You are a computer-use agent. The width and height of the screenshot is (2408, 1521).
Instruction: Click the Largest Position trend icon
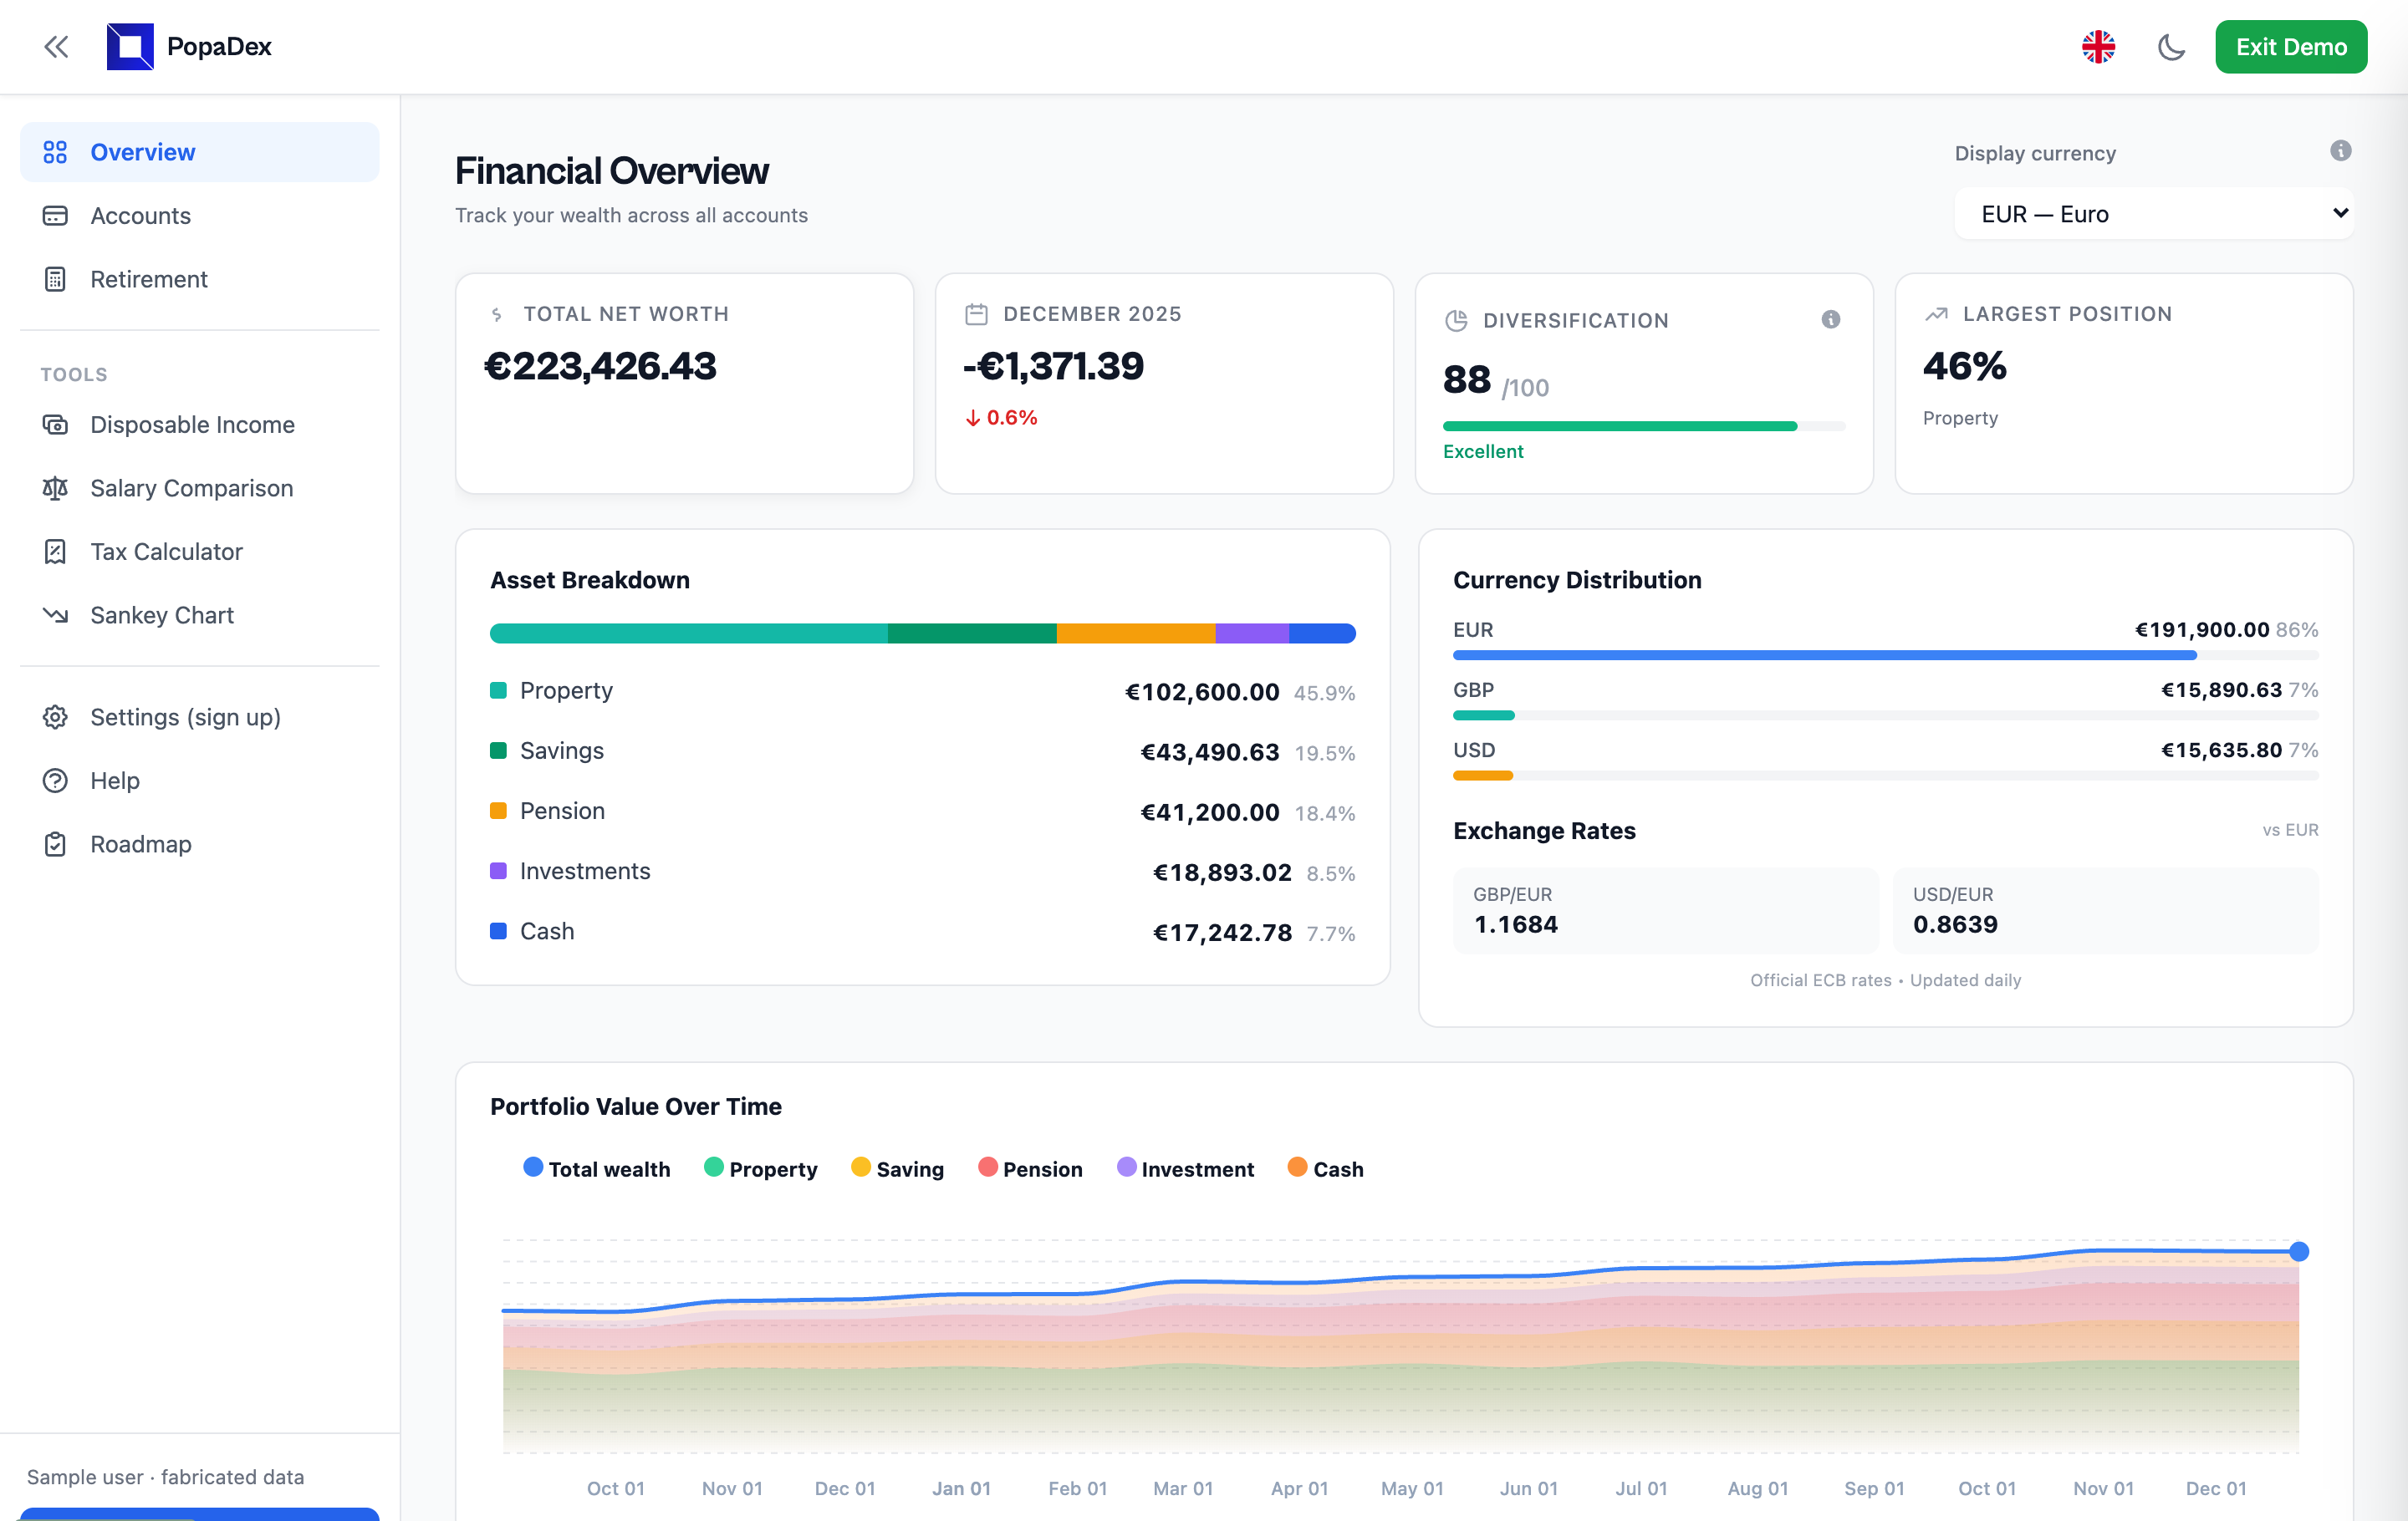pos(1936,313)
